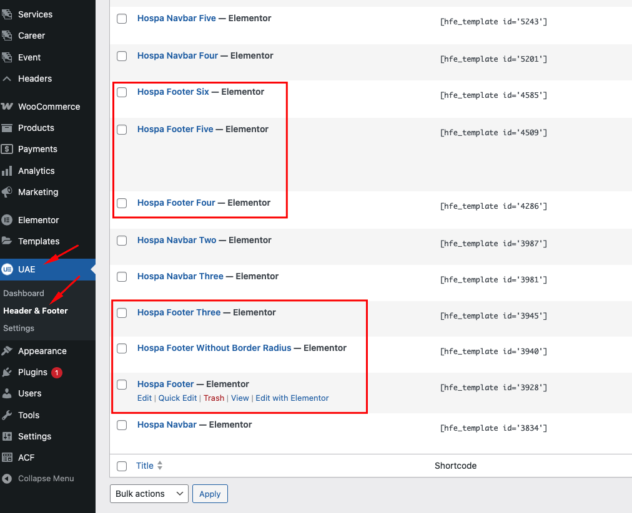Click the Shortcode column footer label
This screenshot has width=632, height=513.
coord(455,466)
